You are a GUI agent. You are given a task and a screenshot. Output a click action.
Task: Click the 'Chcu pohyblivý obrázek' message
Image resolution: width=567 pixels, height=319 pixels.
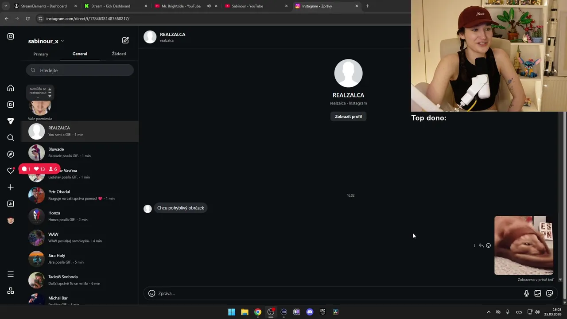pos(181,208)
